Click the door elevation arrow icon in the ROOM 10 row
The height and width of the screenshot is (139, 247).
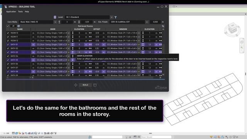(73, 33)
